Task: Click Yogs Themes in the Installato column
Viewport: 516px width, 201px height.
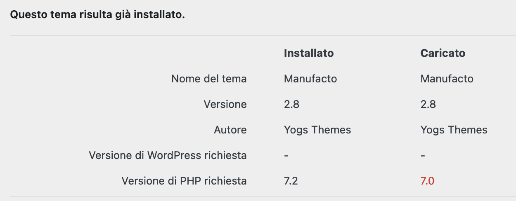Action: coord(317,130)
